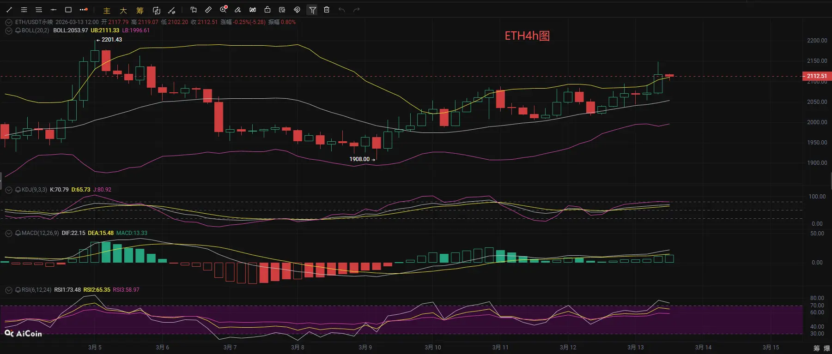Set alert bell for MACD indicator
The width and height of the screenshot is (832, 354).
pos(18,233)
